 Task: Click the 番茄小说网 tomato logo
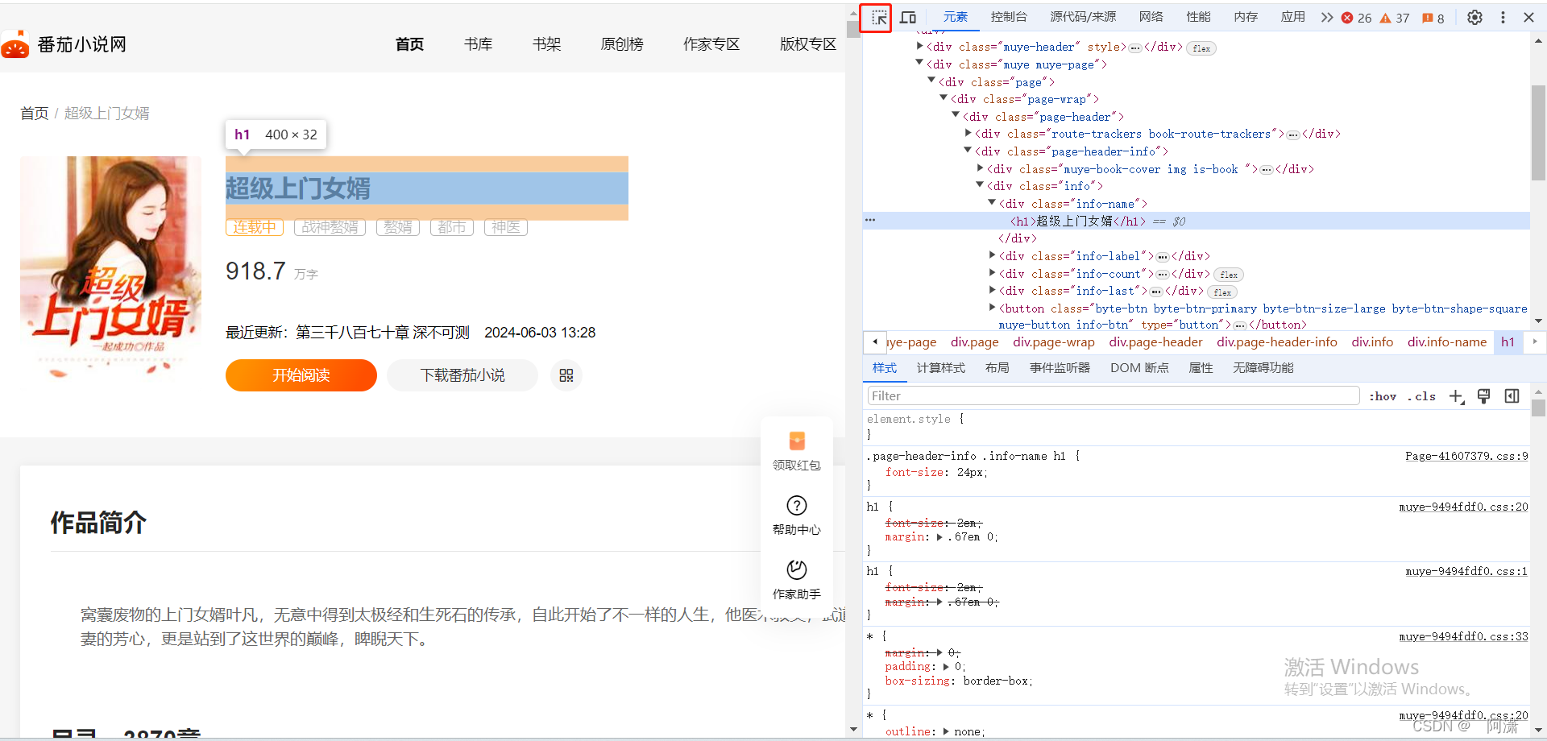click(15, 45)
